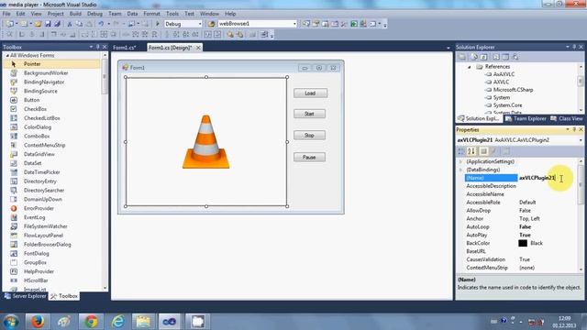Collapse the All Windows Forms toolbox group
Image resolution: width=587 pixels, height=330 pixels.
[x=7, y=55]
